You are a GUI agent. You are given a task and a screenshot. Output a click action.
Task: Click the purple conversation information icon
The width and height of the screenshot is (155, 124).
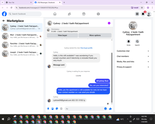pos(109,23)
